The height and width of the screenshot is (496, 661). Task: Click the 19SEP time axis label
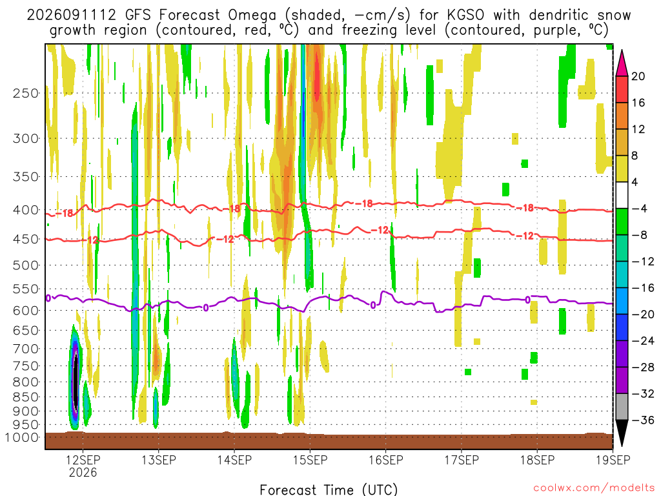coord(613,460)
